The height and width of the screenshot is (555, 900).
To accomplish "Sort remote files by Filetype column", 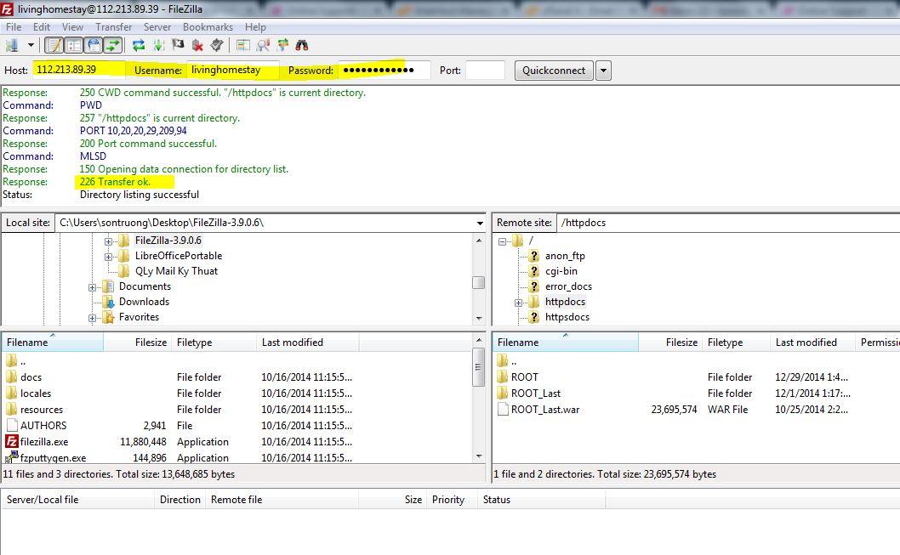I will [735, 343].
